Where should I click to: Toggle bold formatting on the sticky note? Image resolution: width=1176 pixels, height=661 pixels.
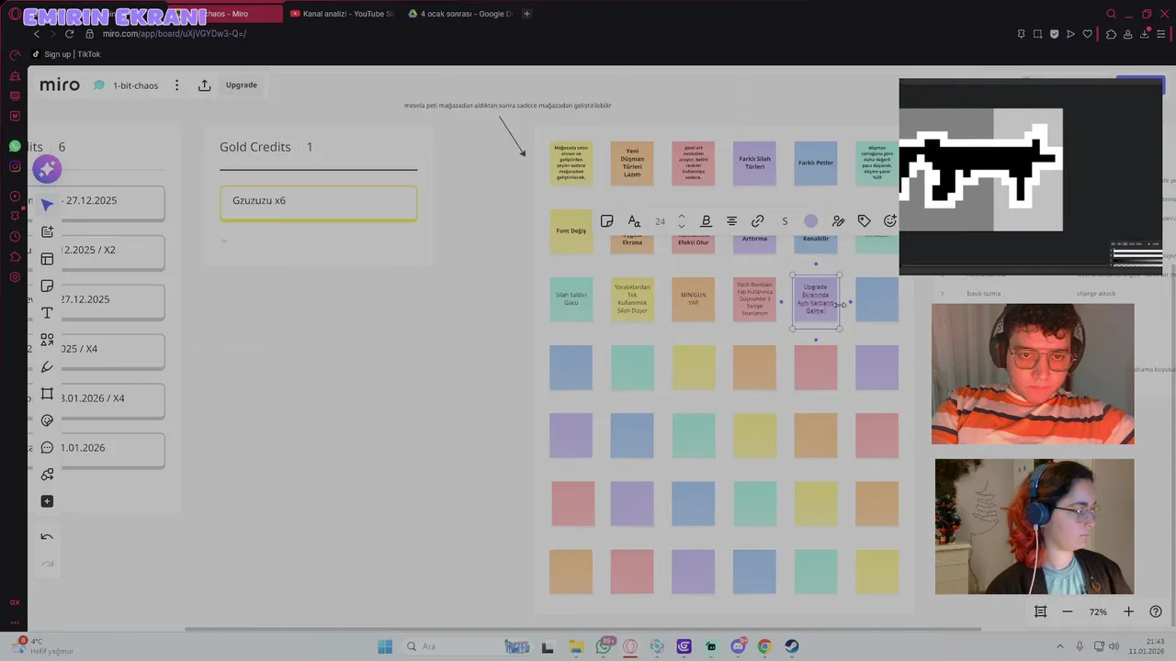[706, 221]
